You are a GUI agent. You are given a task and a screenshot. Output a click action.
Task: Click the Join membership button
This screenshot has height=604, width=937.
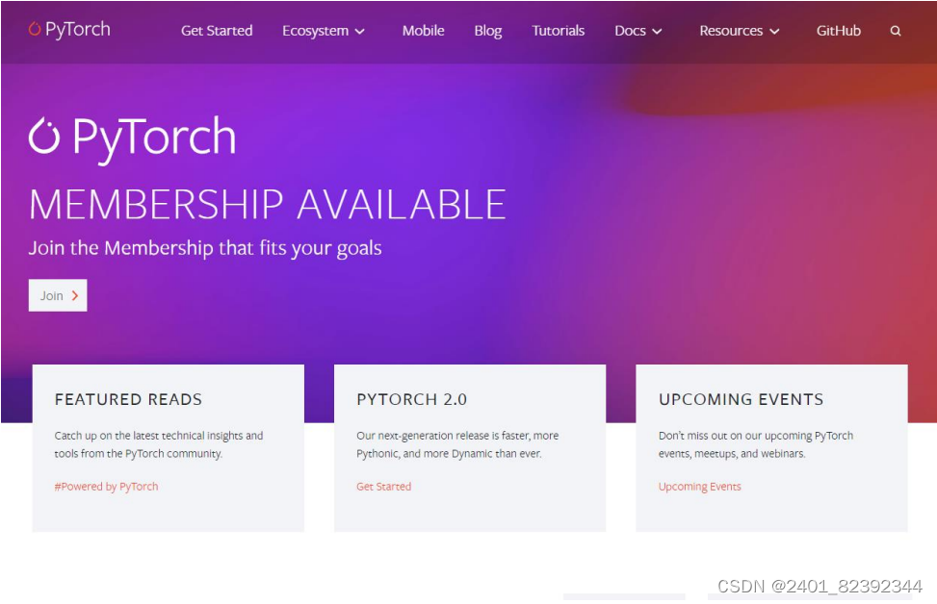pos(58,295)
